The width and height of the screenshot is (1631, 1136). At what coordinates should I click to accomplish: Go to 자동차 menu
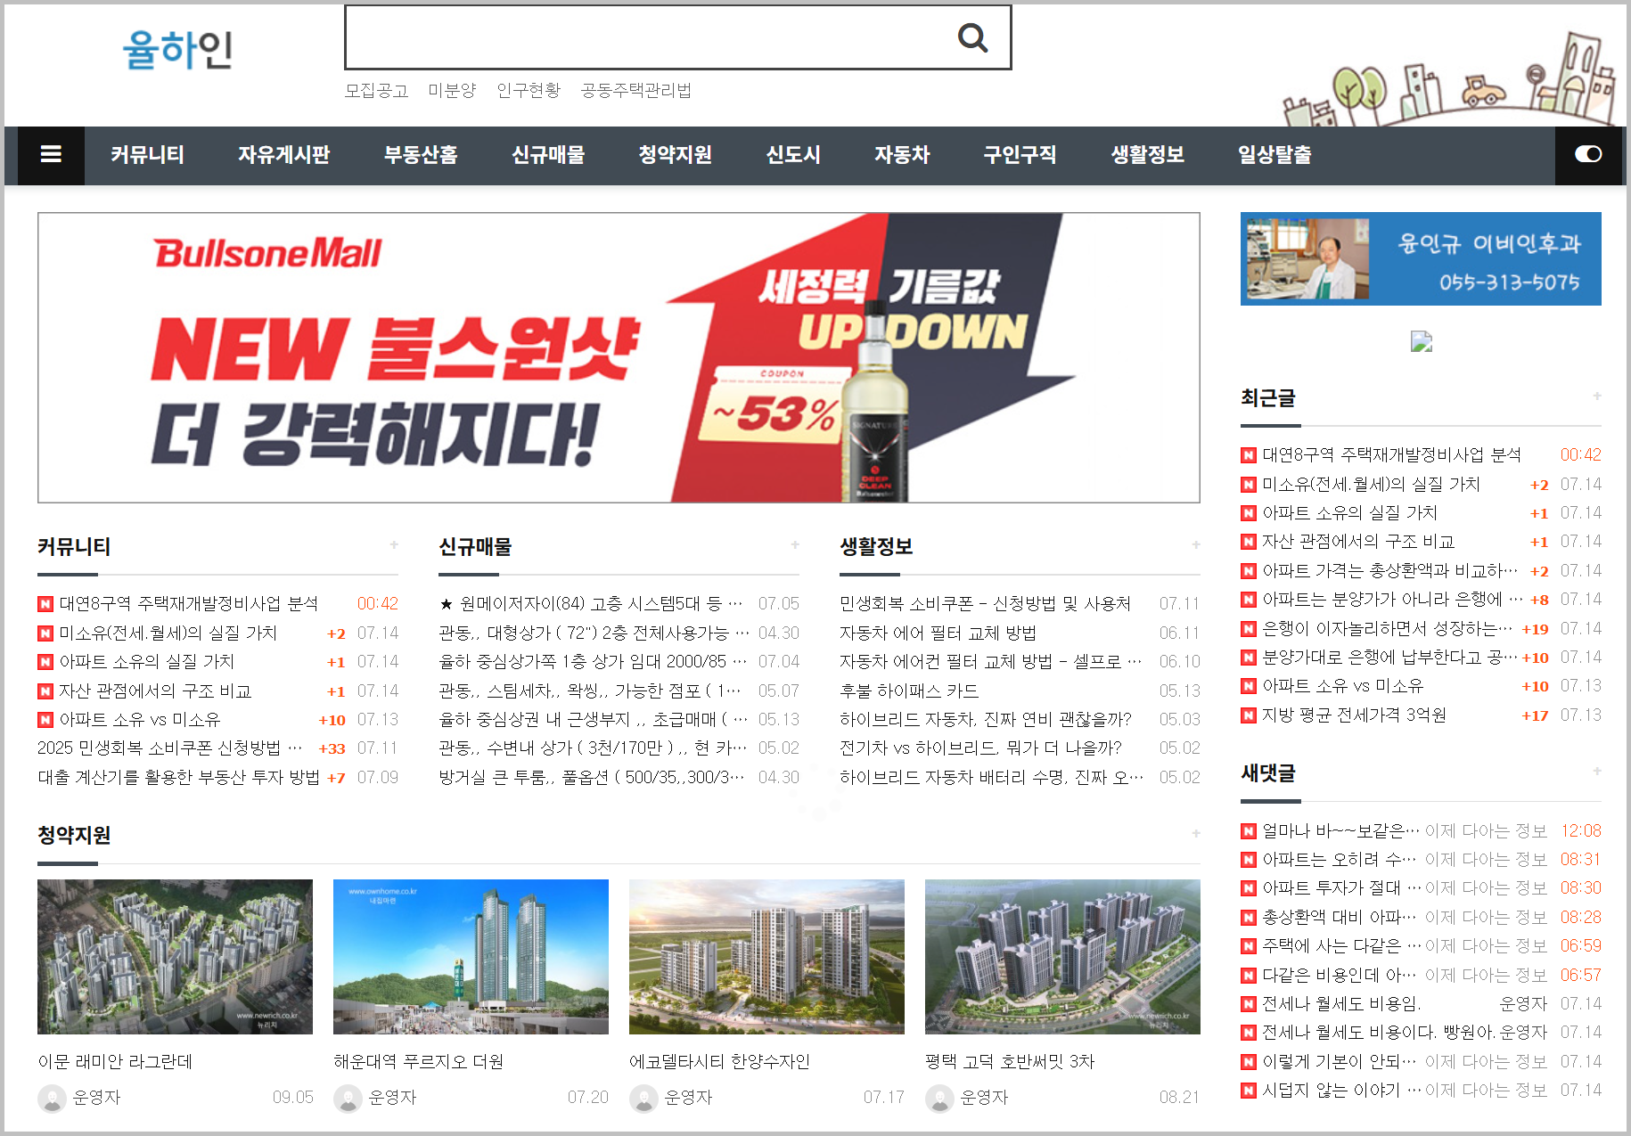click(902, 155)
